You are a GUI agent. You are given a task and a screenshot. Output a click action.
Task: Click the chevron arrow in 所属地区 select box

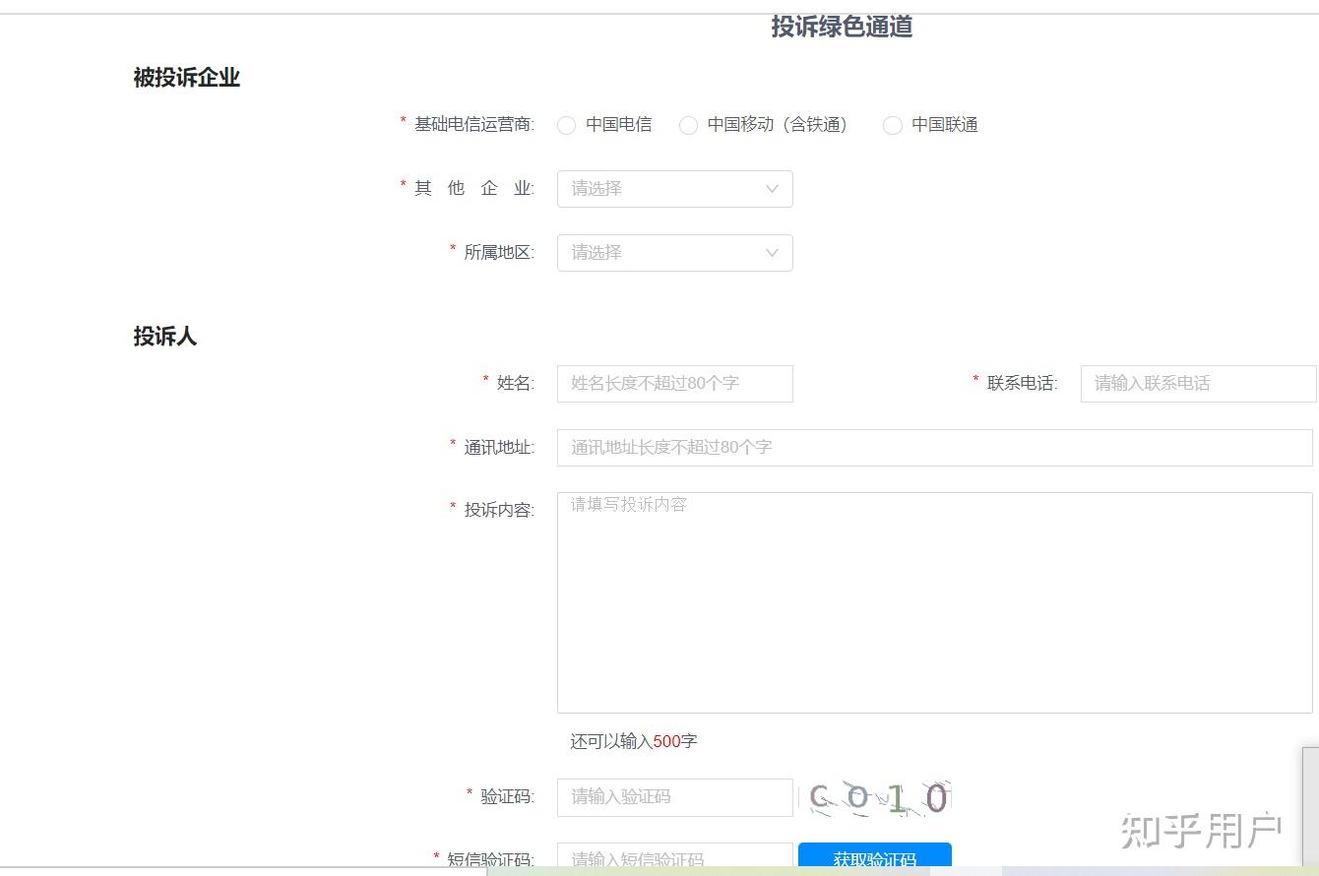[x=772, y=253]
